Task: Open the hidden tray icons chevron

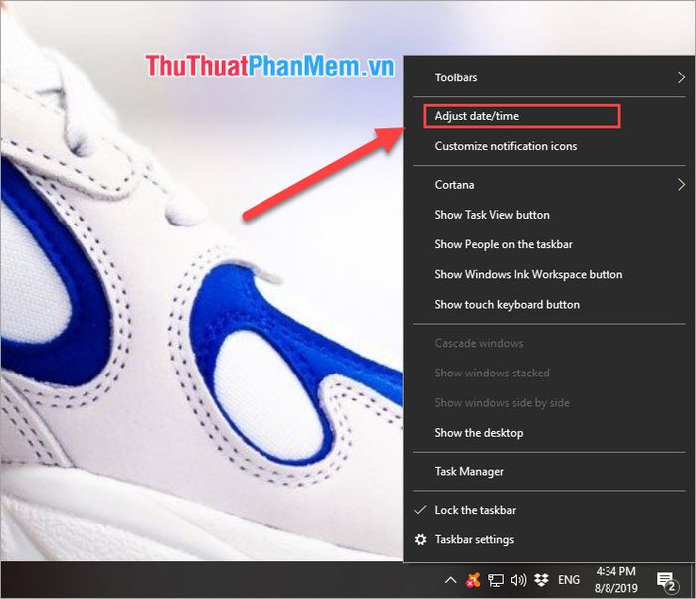Action: [x=451, y=579]
